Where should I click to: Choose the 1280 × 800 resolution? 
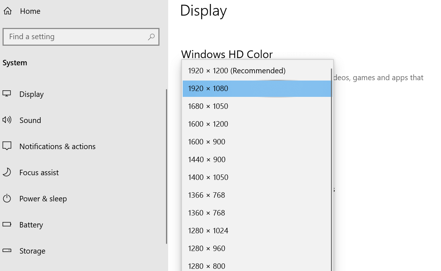point(206,266)
